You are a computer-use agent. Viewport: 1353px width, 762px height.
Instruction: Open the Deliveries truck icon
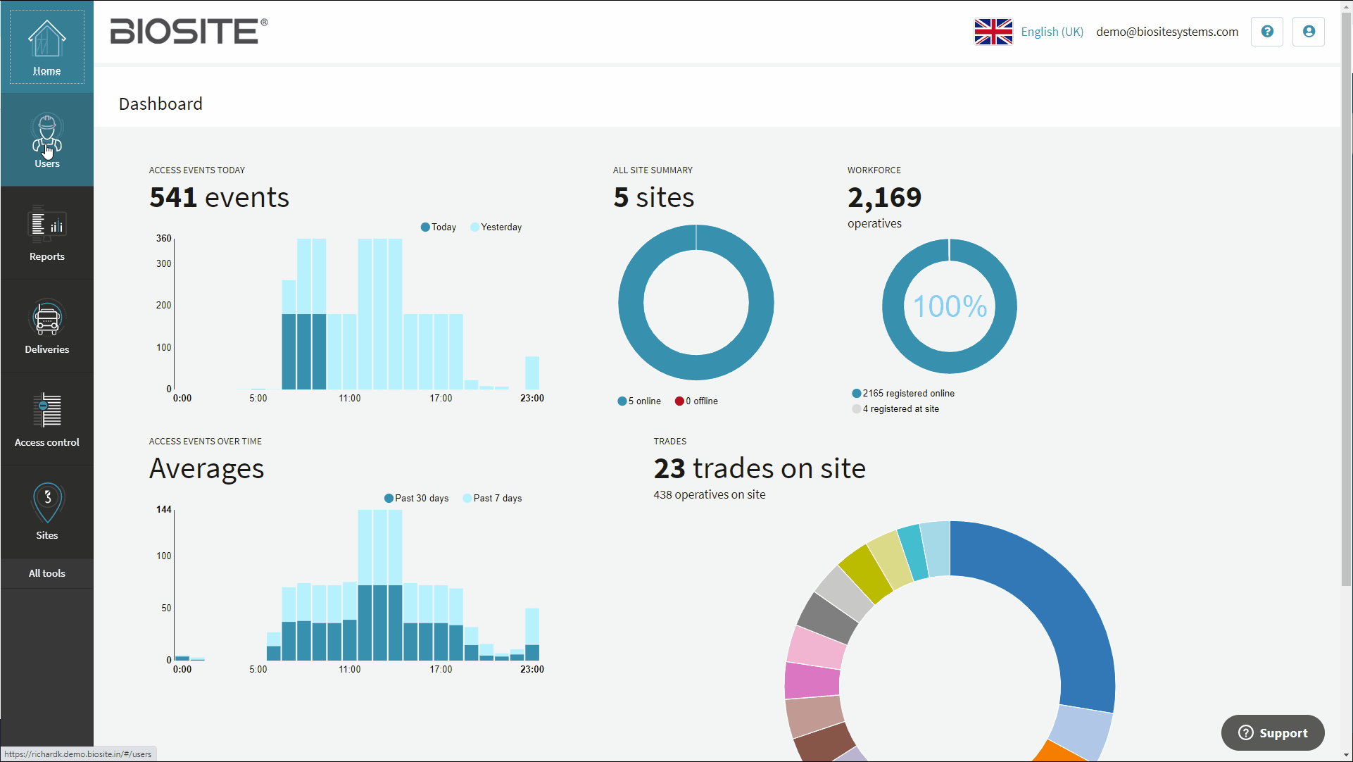pyautogui.click(x=47, y=318)
